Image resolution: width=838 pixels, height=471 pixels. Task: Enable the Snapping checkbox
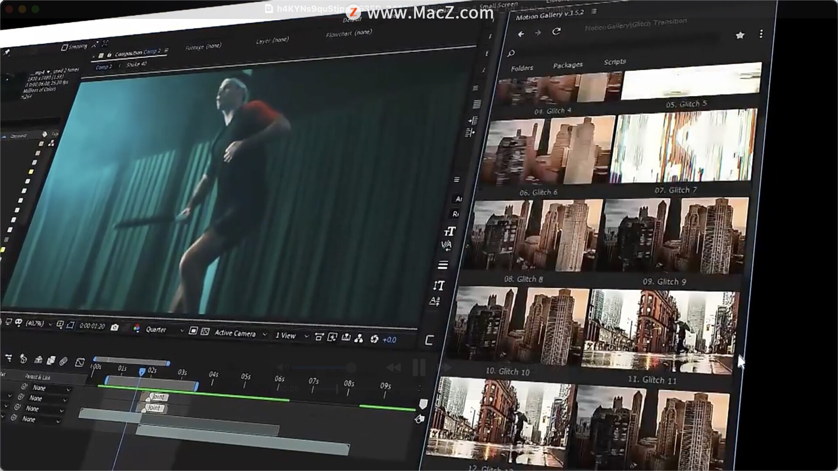(65, 47)
